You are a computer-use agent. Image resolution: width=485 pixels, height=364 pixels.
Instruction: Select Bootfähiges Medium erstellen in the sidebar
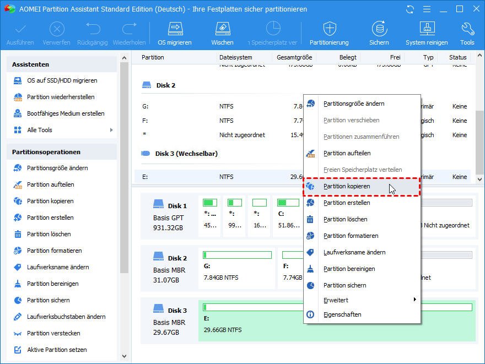[x=62, y=113]
